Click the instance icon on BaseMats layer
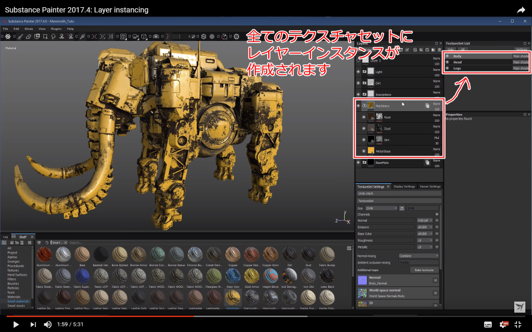Screen dimensions: 532x332 427,163
